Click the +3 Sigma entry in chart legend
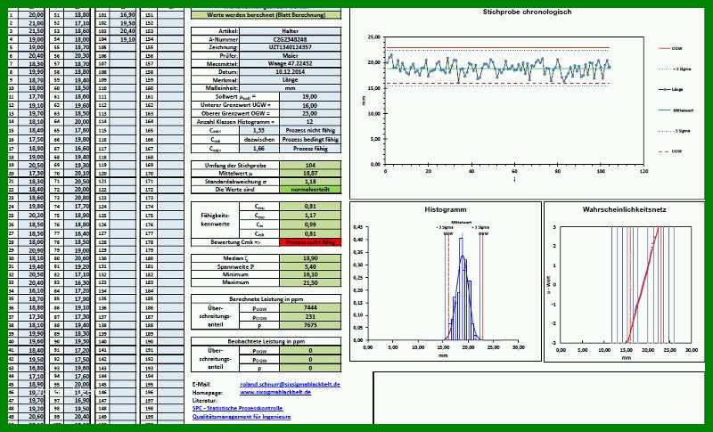713x432 pixels. [675, 69]
